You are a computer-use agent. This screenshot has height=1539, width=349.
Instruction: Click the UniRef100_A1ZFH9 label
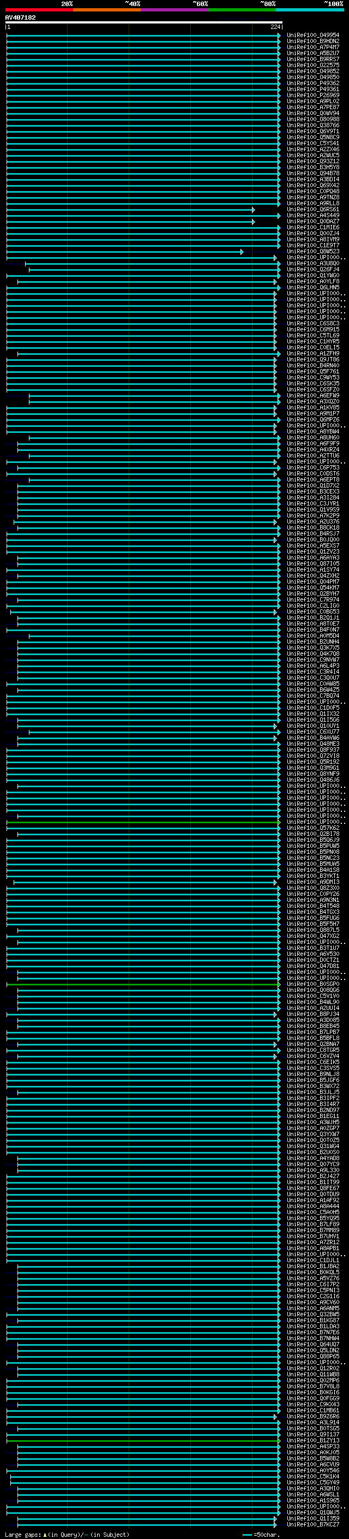coord(312,354)
